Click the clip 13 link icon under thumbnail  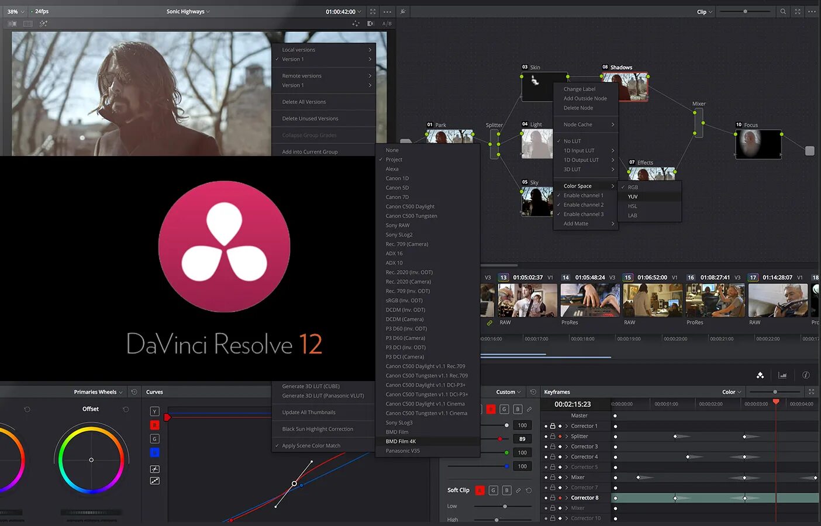[489, 323]
